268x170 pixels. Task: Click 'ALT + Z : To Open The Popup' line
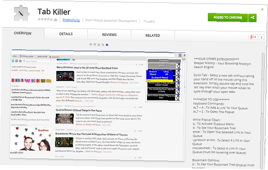[214, 112]
